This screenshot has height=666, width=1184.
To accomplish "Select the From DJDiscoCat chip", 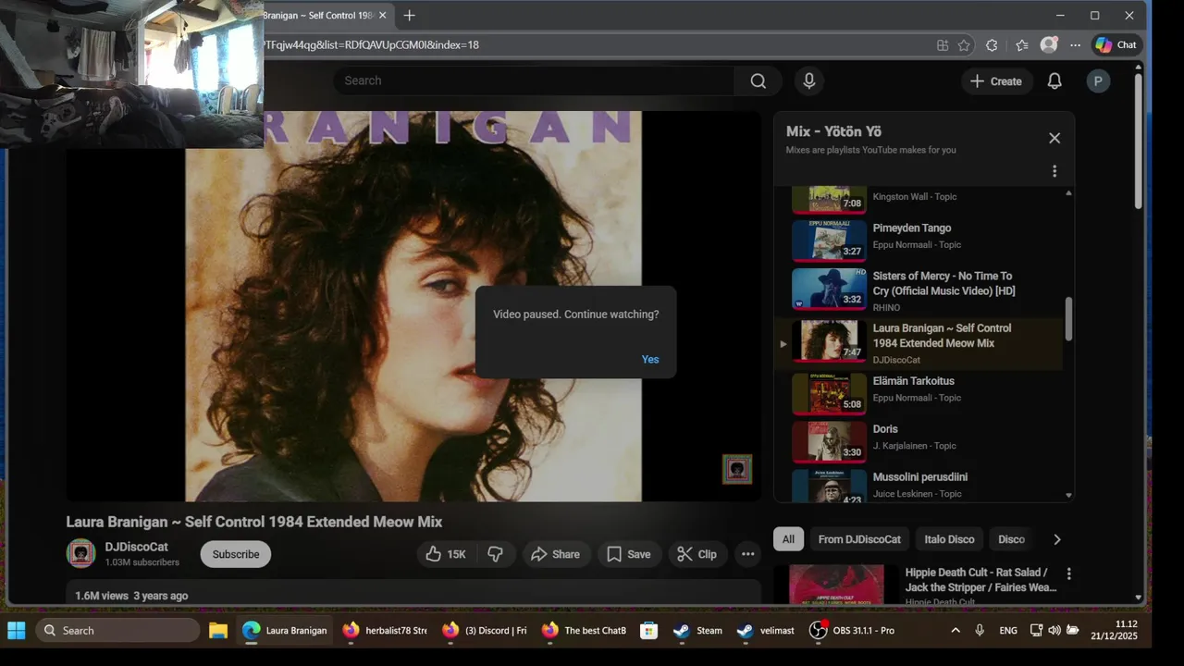I will pyautogui.click(x=859, y=539).
